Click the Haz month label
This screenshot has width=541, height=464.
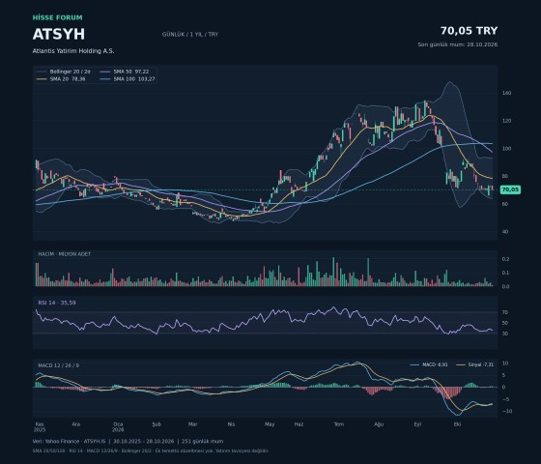click(x=299, y=424)
